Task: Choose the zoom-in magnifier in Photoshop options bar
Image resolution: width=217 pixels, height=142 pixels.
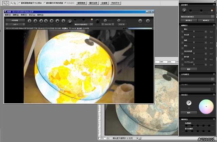Action: 12,3
